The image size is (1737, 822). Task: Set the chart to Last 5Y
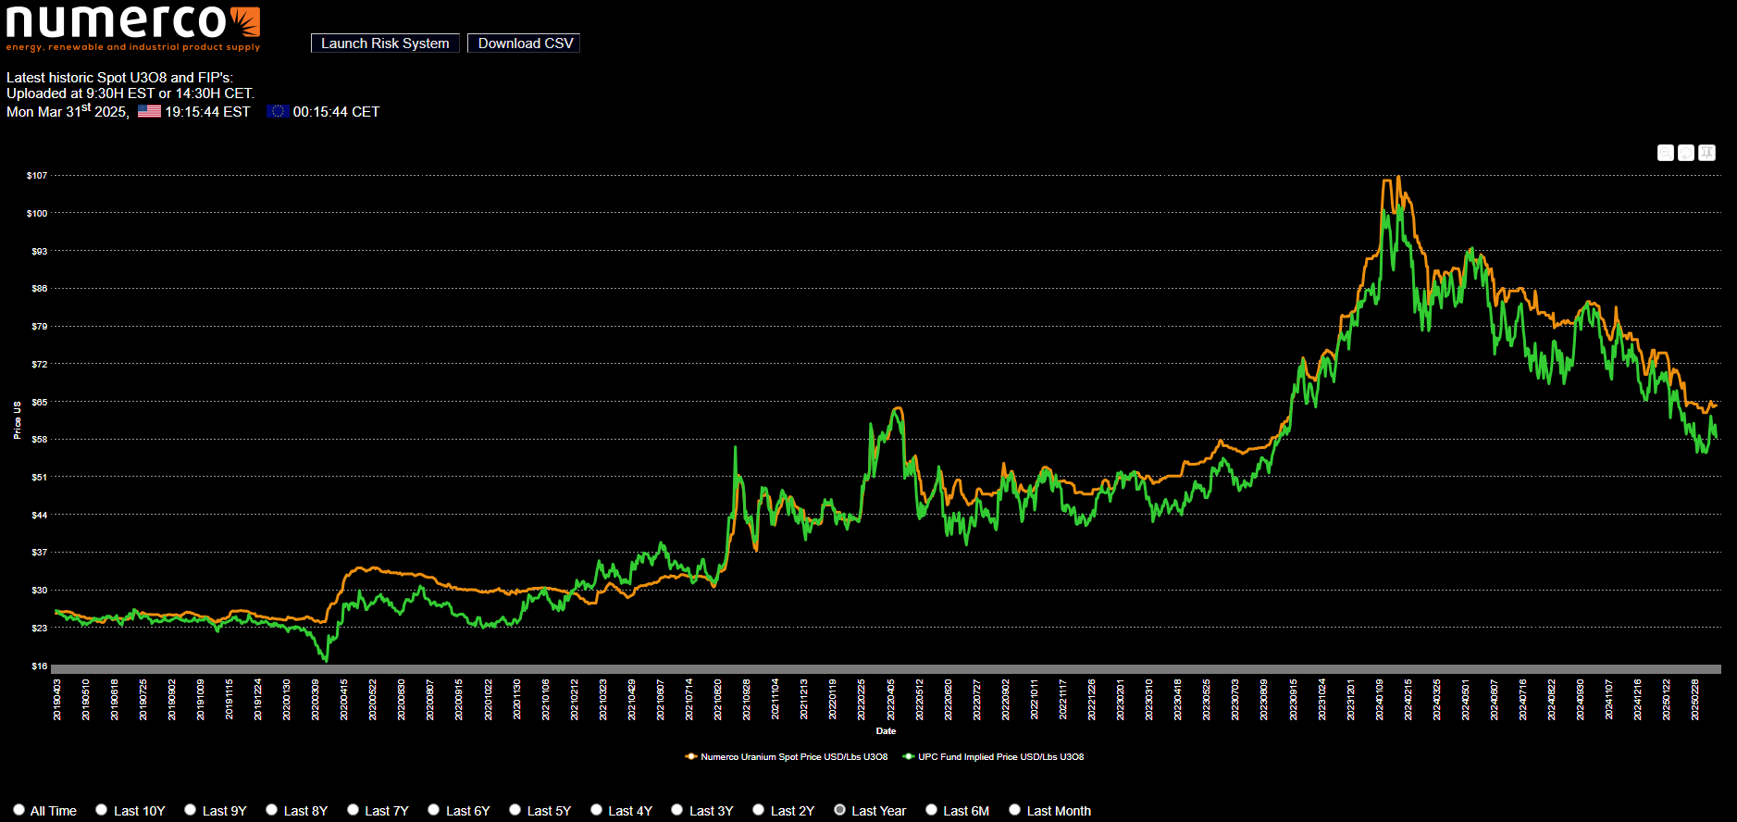(x=515, y=810)
